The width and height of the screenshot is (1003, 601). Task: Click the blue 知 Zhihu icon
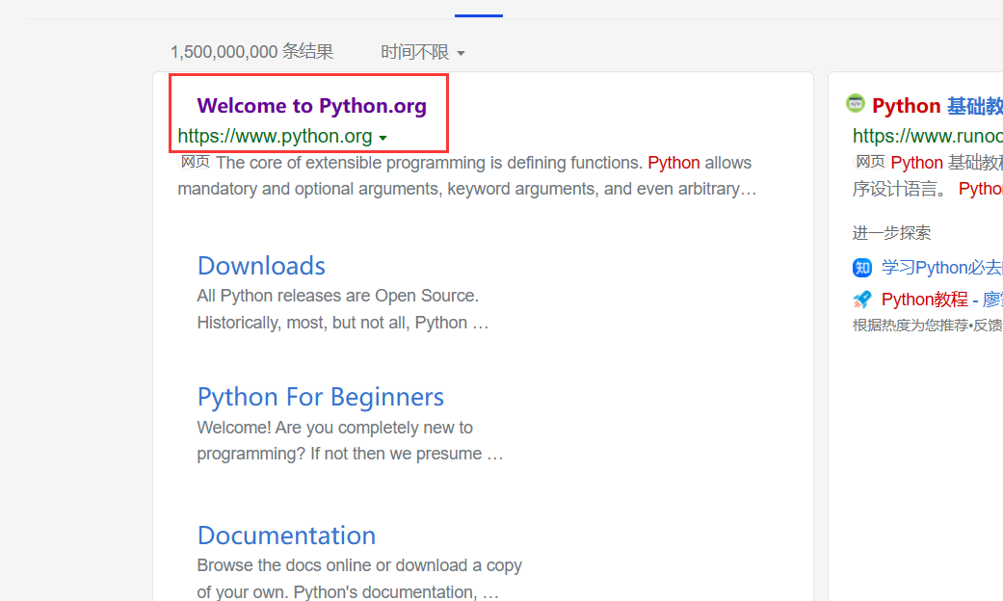click(x=862, y=267)
